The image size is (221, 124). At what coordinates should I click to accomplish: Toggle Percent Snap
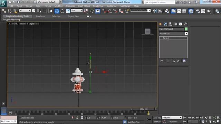(115, 11)
